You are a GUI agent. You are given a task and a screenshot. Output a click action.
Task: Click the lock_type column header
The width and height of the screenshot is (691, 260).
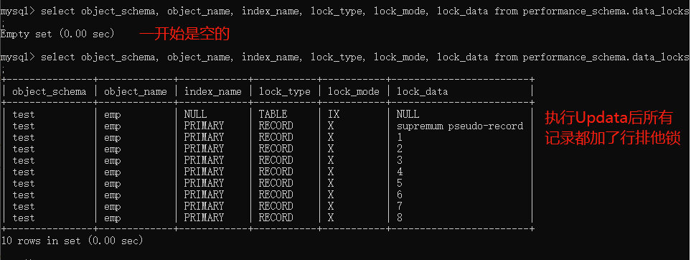pos(285,92)
